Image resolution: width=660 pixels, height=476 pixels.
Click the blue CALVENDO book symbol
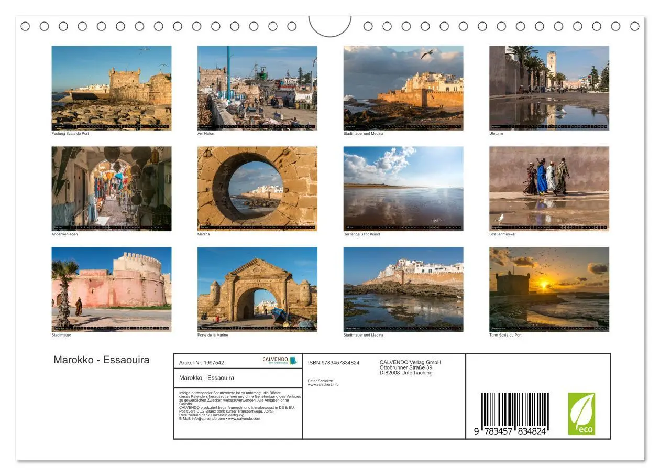[x=292, y=360]
